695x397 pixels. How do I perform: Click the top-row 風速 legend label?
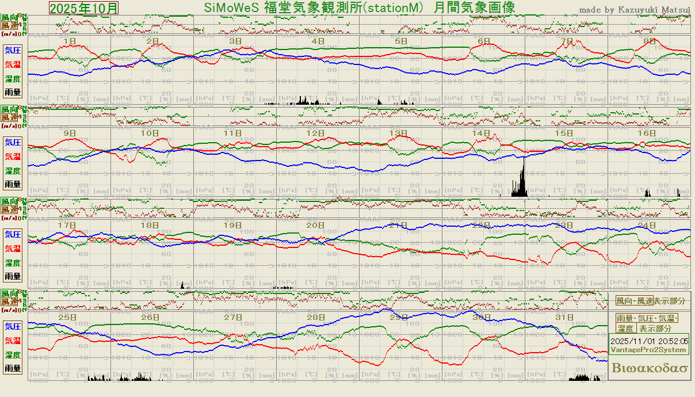pos(9,25)
